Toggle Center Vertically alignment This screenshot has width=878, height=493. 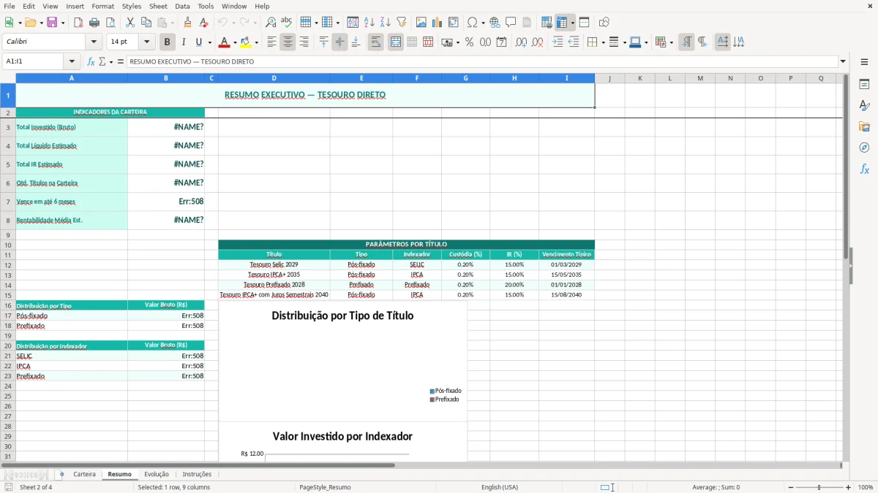[x=339, y=42]
